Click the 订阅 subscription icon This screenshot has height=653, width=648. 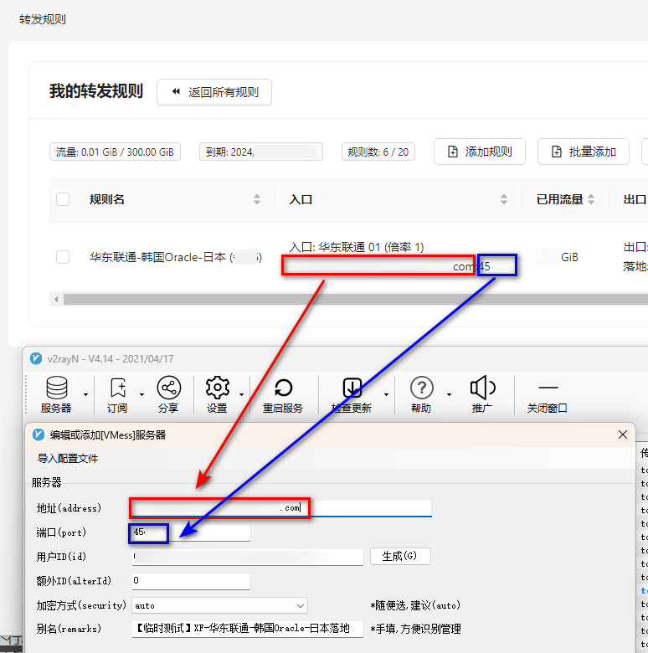pos(117,393)
